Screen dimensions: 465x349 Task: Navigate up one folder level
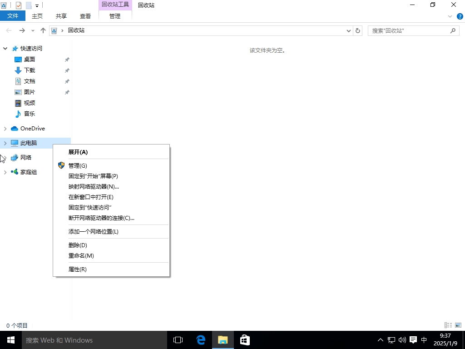click(x=43, y=30)
